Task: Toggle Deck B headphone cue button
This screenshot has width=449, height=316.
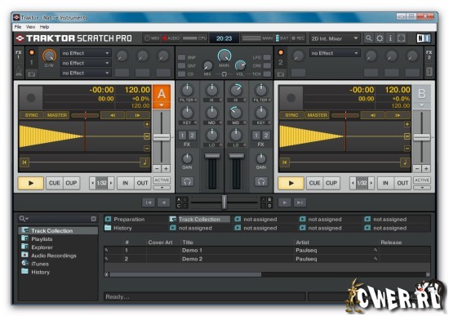Action: pyautogui.click(x=261, y=181)
